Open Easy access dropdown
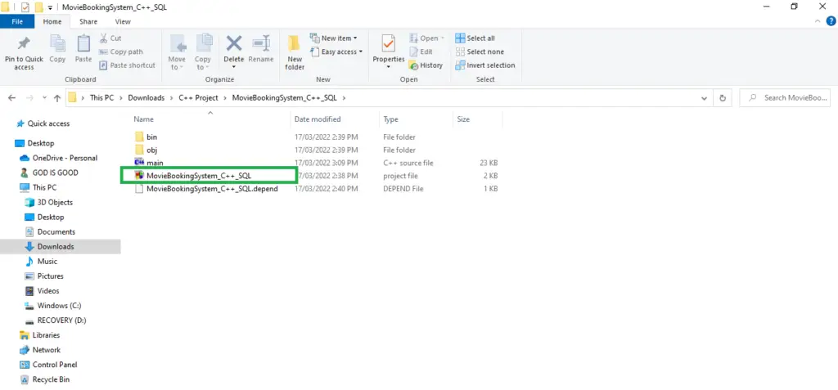This screenshot has width=838, height=390. (336, 52)
